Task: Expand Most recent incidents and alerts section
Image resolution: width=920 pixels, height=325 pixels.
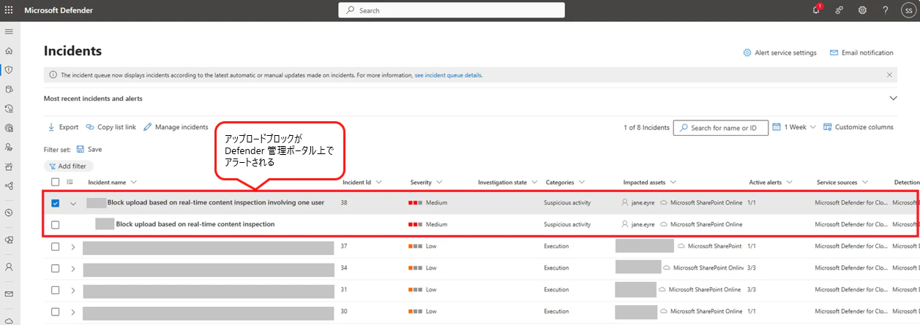Action: click(x=893, y=98)
